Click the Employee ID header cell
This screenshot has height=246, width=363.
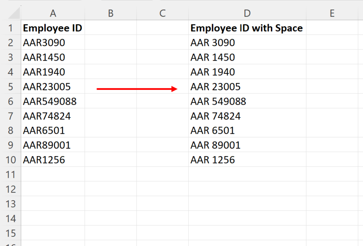53,28
